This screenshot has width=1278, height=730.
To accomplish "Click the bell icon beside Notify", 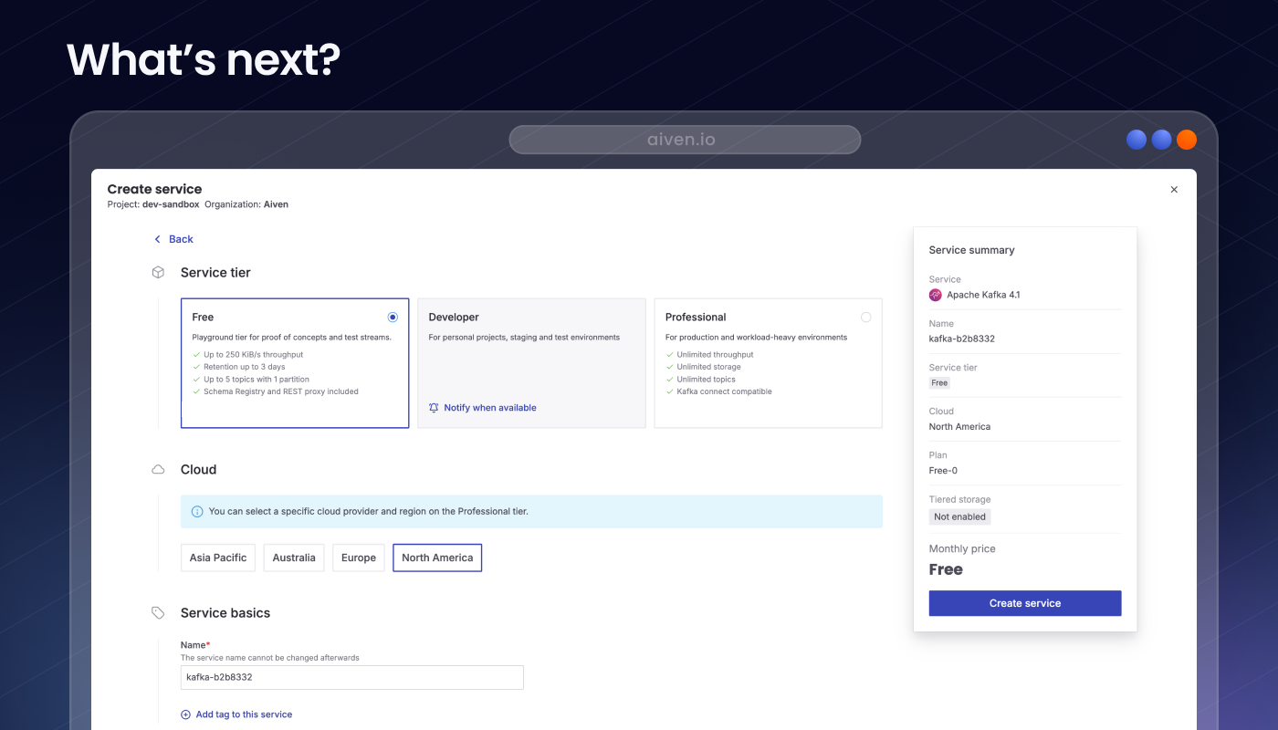I will (x=434, y=408).
